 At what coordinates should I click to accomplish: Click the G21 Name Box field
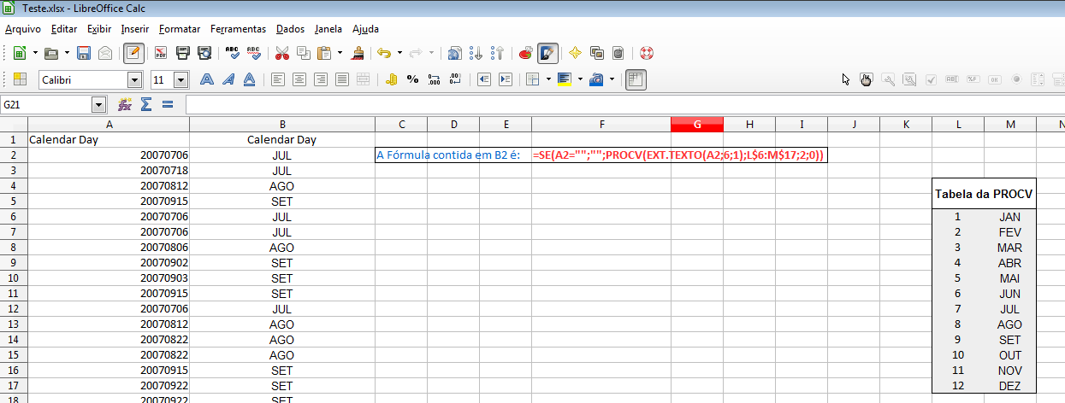coord(46,104)
